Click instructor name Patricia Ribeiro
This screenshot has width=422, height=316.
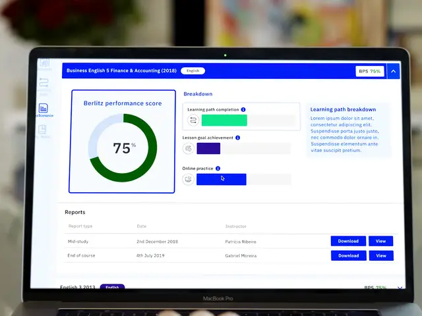click(x=241, y=242)
